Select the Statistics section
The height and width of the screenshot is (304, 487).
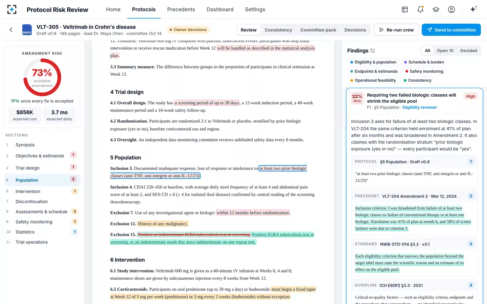pyautogui.click(x=42, y=232)
